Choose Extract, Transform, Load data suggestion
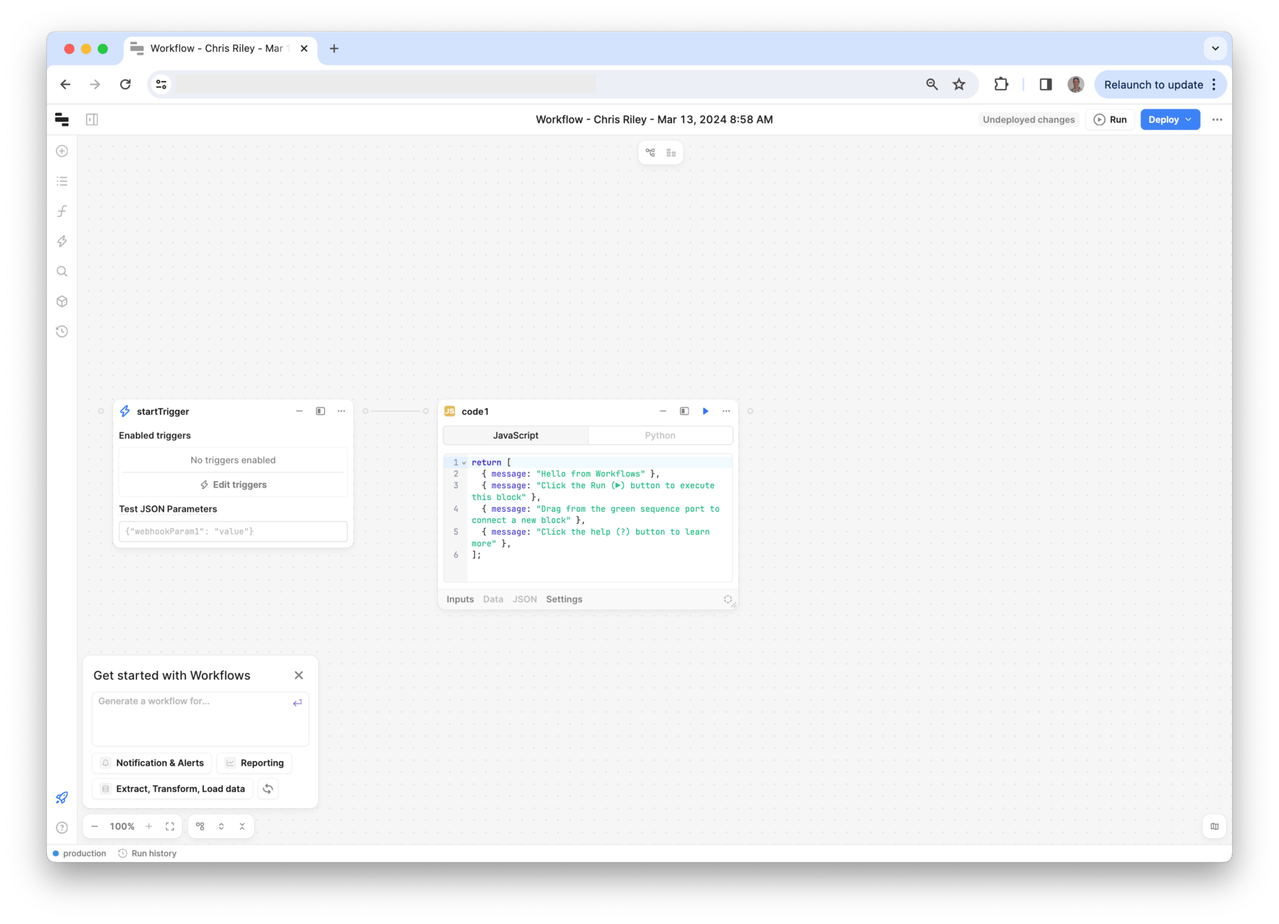The height and width of the screenshot is (924, 1279). pos(173,789)
